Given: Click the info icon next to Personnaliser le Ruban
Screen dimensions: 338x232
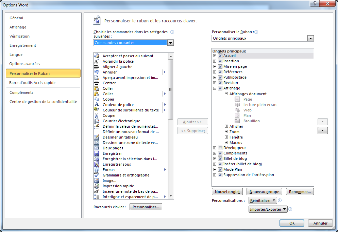Looking at the screenshot, I should [256, 32].
